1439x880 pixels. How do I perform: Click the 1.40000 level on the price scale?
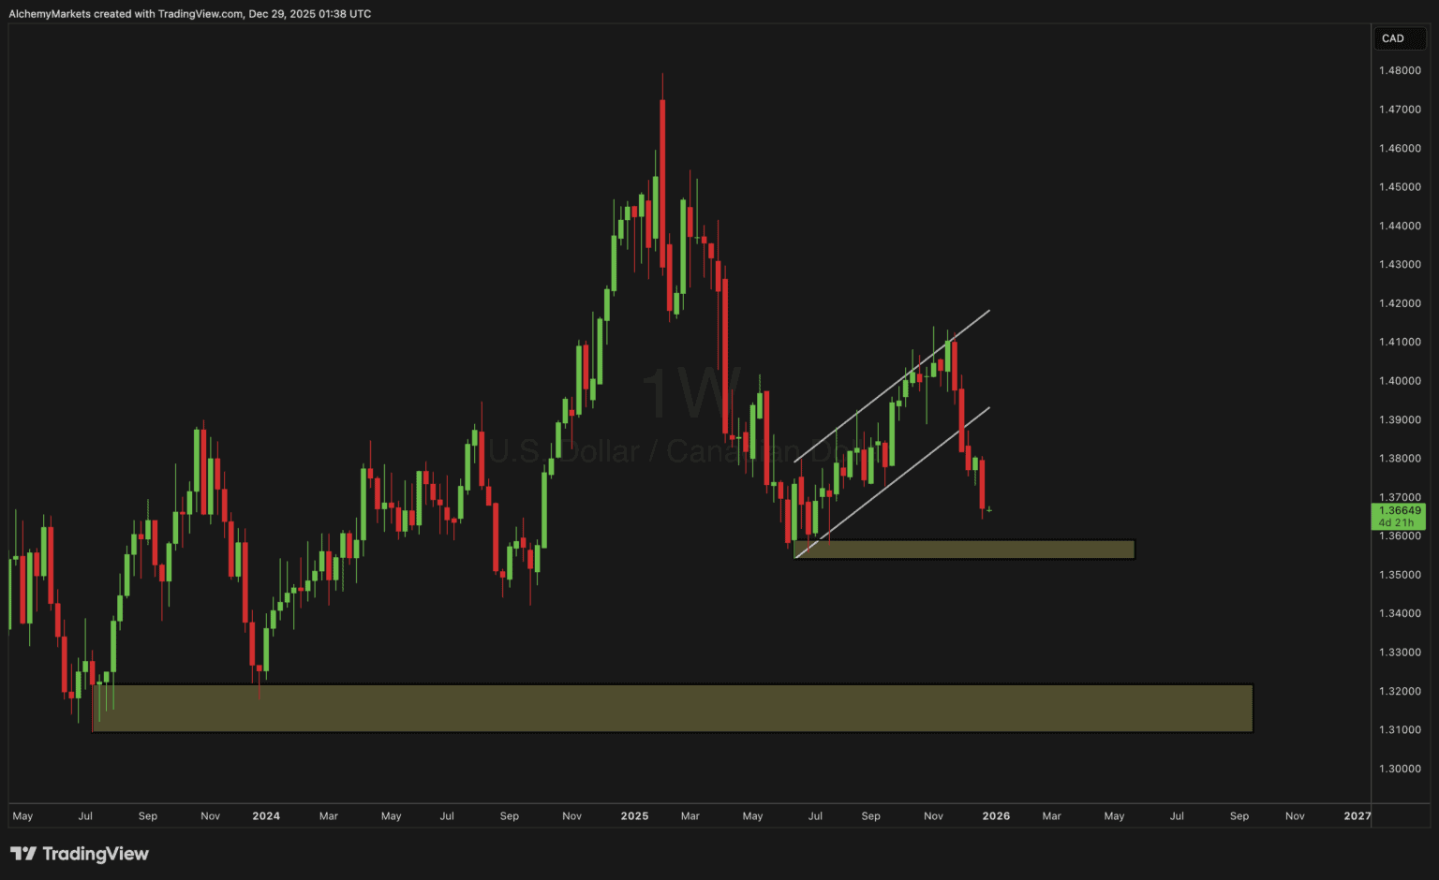click(x=1402, y=380)
